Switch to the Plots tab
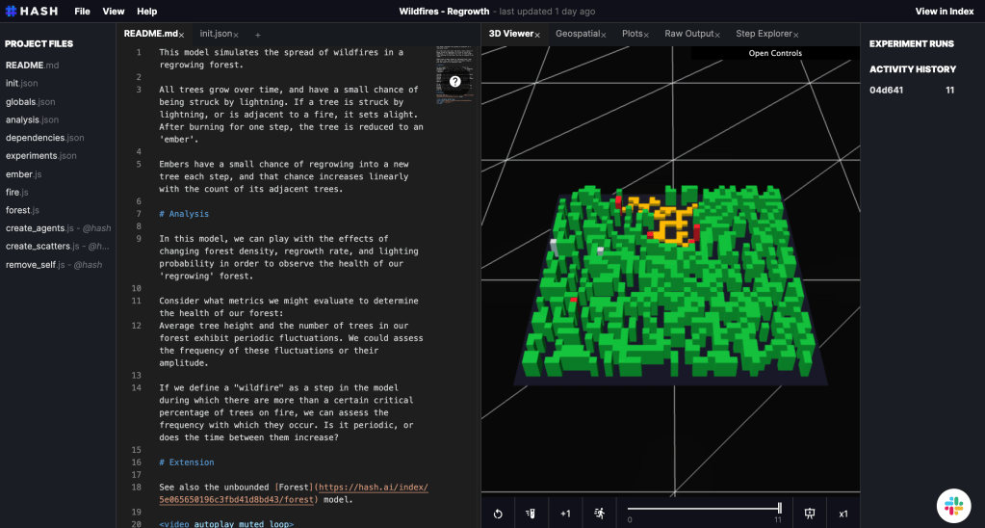The width and height of the screenshot is (985, 528). tap(632, 34)
